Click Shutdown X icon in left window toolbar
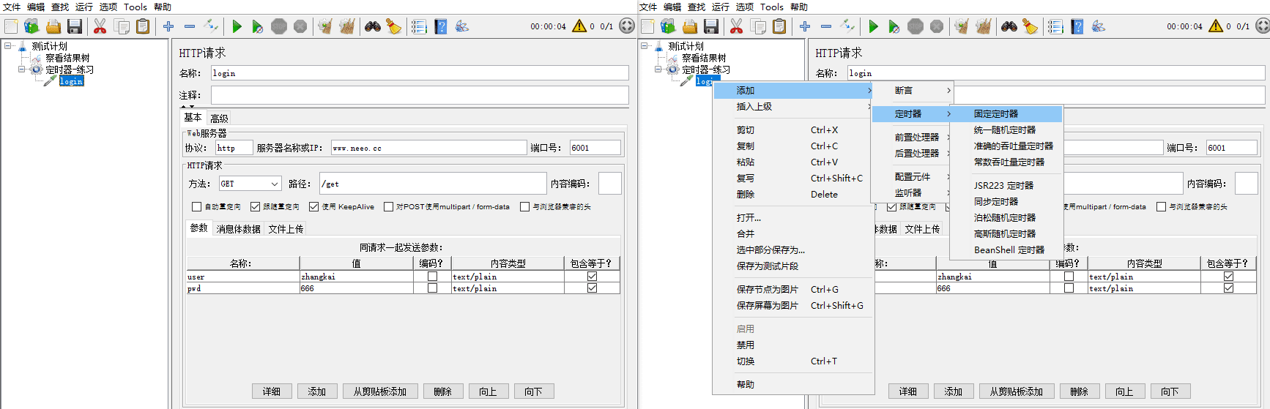1270x409 pixels. pyautogui.click(x=300, y=26)
